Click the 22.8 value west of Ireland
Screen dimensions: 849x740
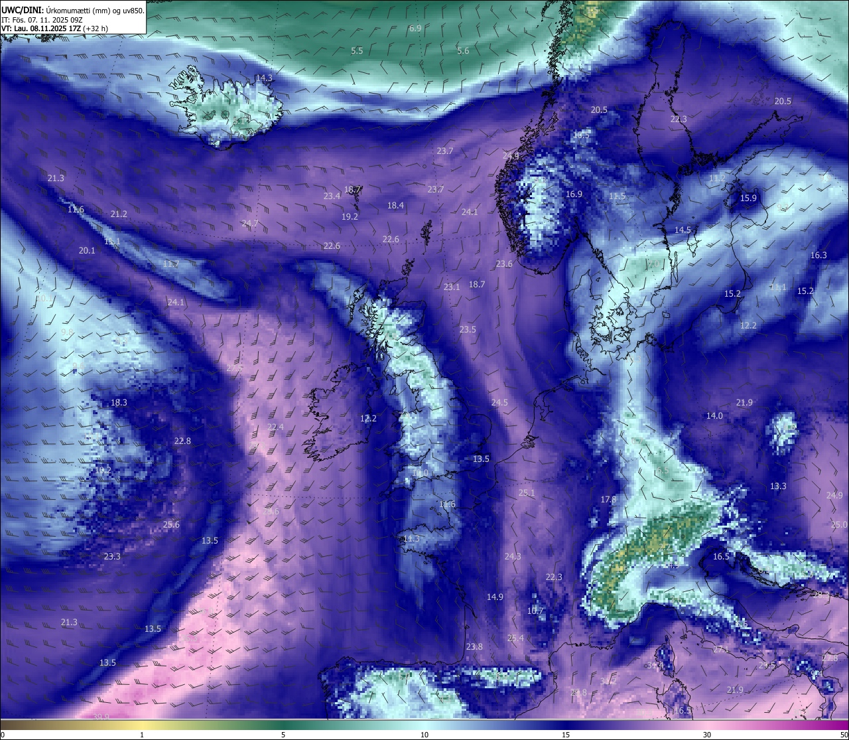182,441
